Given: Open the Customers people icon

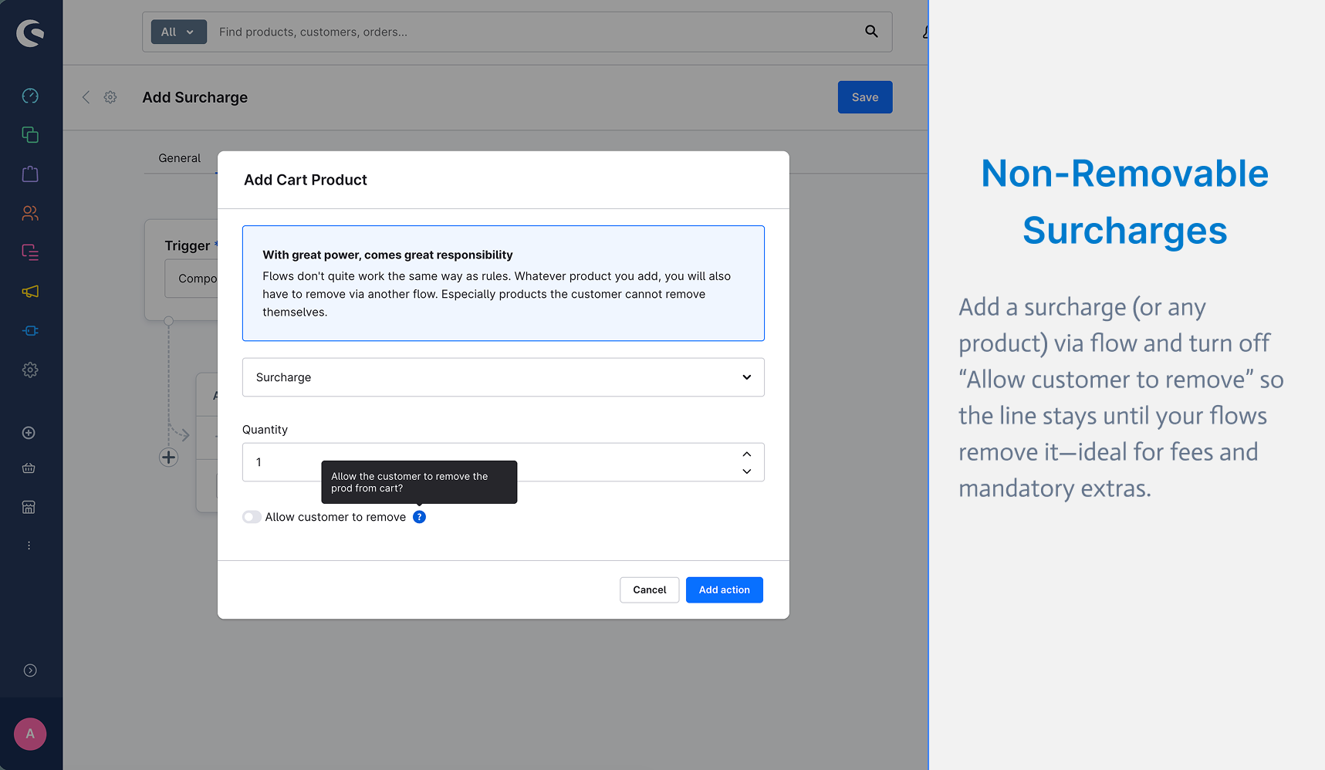Looking at the screenshot, I should tap(30, 213).
